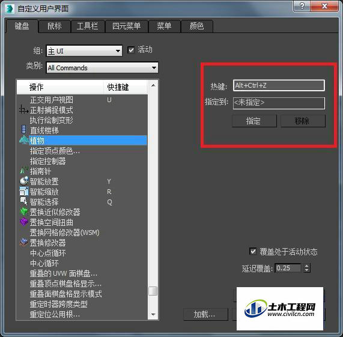Click the 指定到 field
The height and width of the screenshot is (337, 343).
279,103
